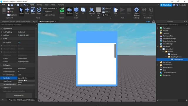Screen dimensions: 188x106
Task: Collapse the Attributes section
Action: coord(1,88)
